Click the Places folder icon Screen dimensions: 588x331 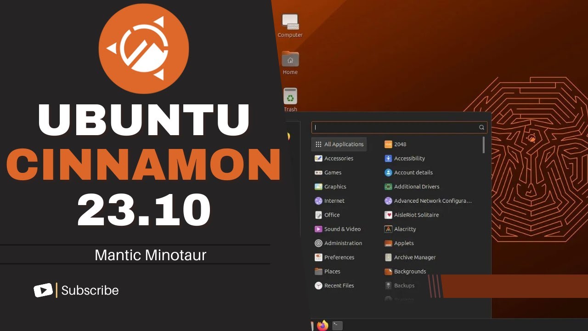[318, 272]
